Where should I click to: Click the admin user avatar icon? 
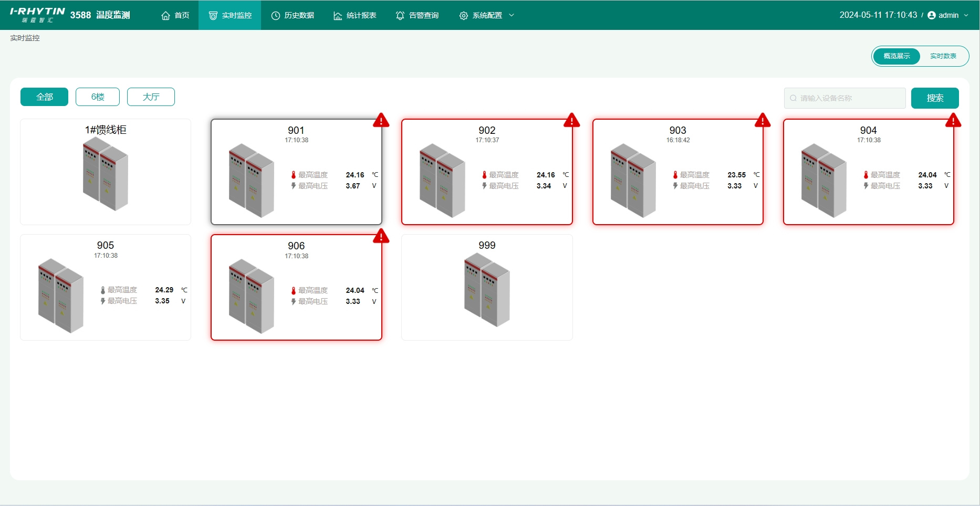pos(932,15)
